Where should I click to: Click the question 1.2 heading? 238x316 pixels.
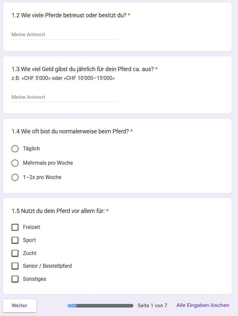tap(69, 15)
